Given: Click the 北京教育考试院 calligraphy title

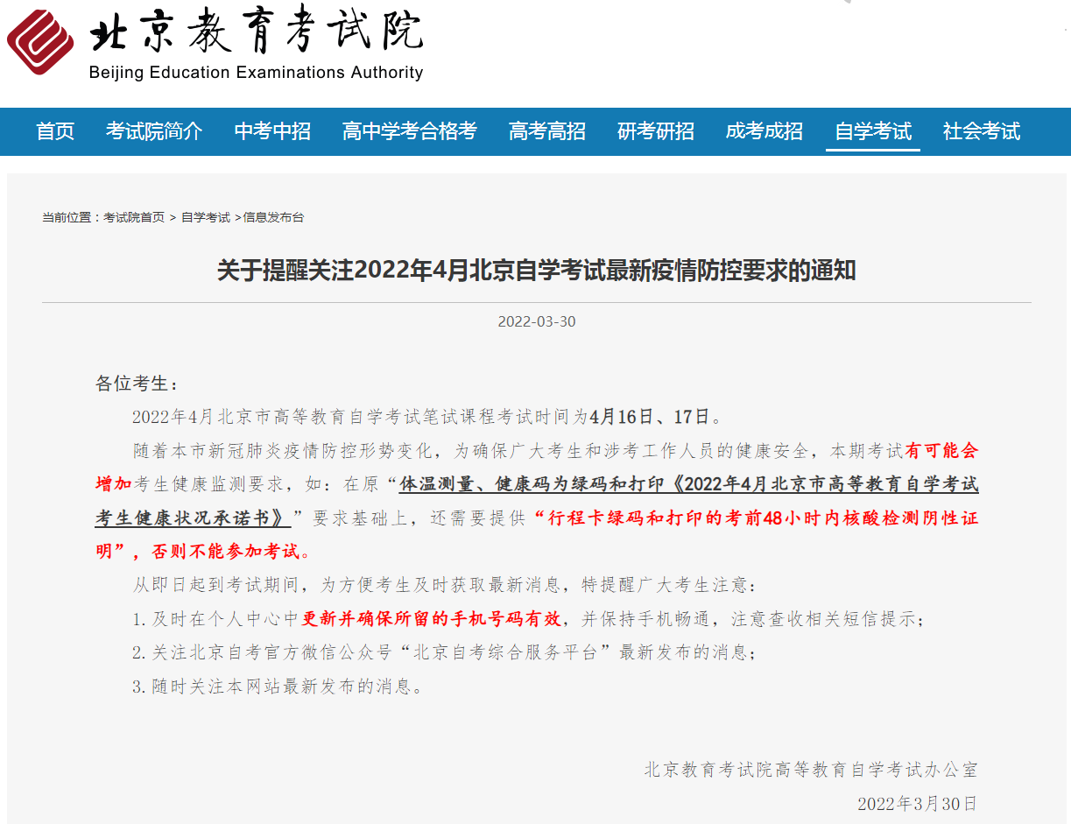Looking at the screenshot, I should click(x=256, y=33).
